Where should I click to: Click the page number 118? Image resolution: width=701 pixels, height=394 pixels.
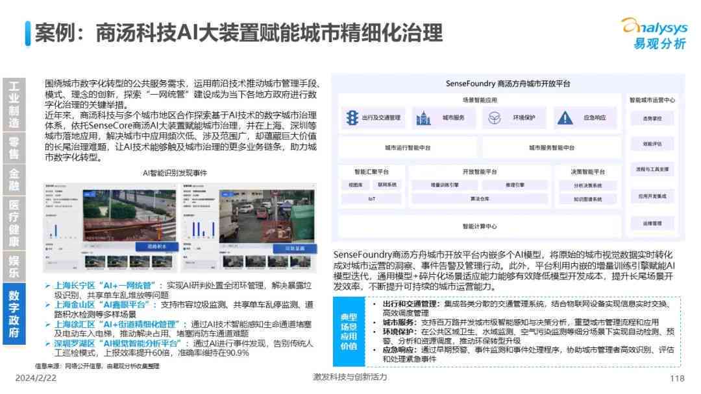pos(677,379)
